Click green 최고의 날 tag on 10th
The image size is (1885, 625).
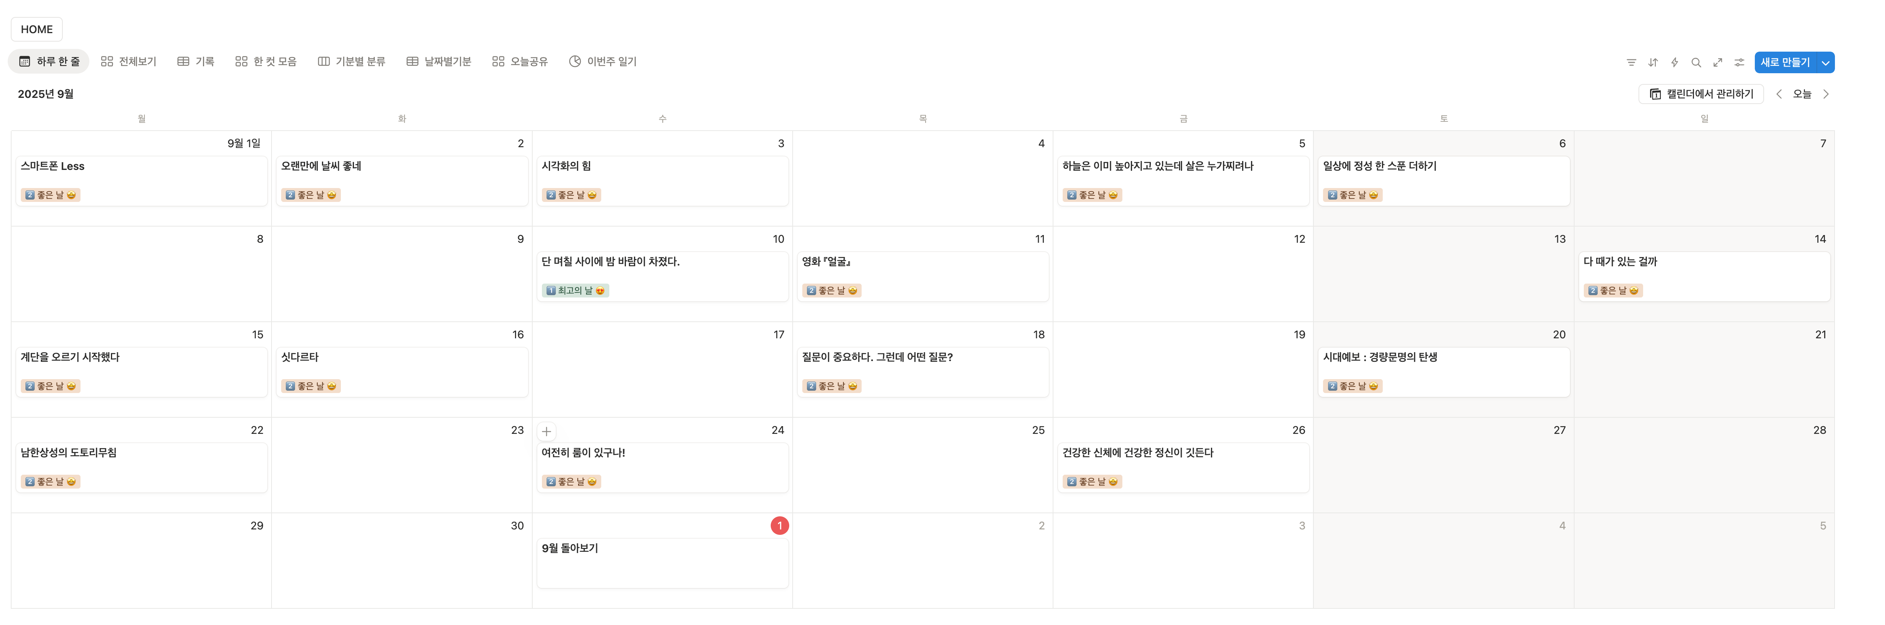pyautogui.click(x=575, y=291)
